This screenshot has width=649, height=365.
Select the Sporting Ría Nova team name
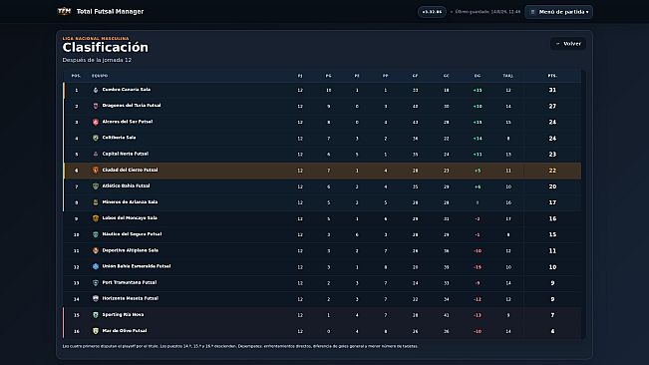(123, 314)
